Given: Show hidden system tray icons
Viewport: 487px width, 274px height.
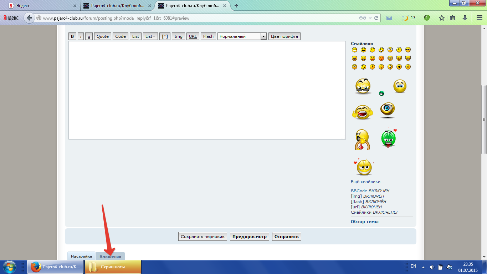Looking at the screenshot, I should point(423,267).
